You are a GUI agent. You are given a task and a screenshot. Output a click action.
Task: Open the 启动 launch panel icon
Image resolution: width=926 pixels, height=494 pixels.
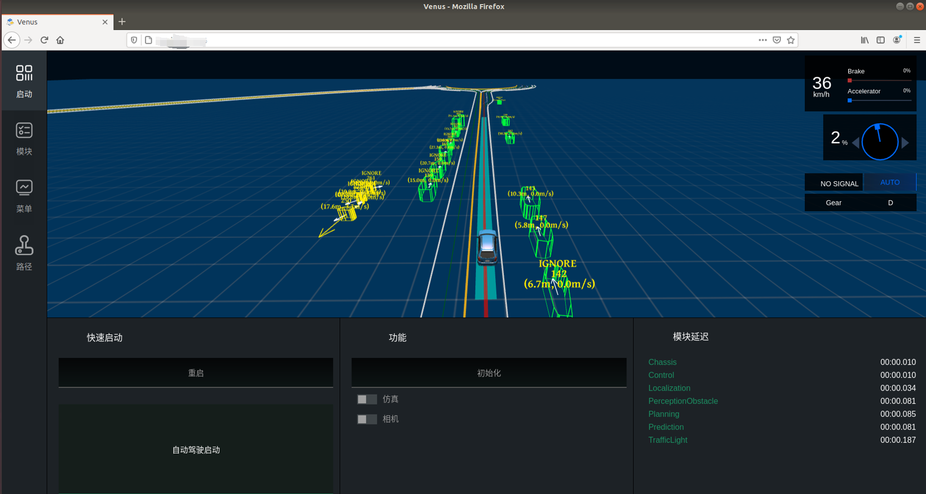click(24, 81)
